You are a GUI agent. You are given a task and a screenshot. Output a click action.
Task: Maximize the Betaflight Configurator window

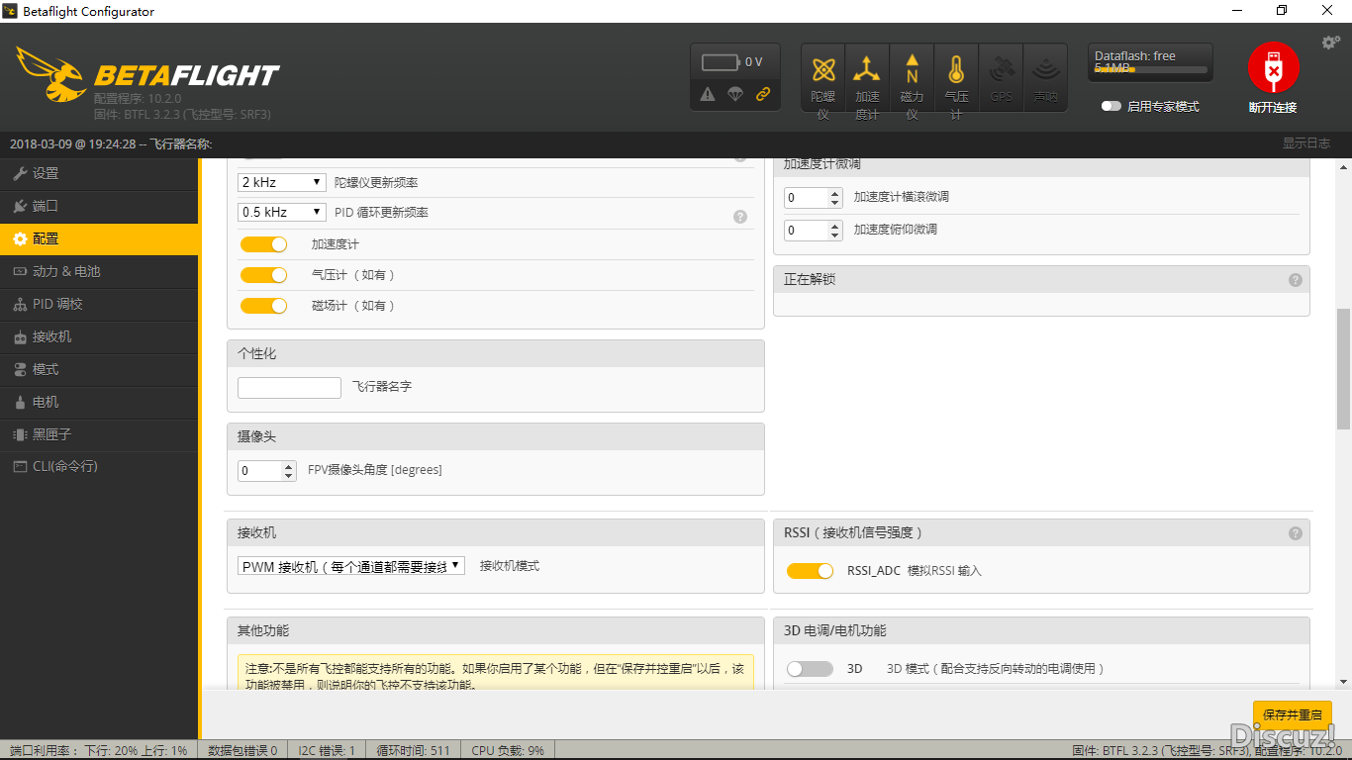click(x=1282, y=11)
